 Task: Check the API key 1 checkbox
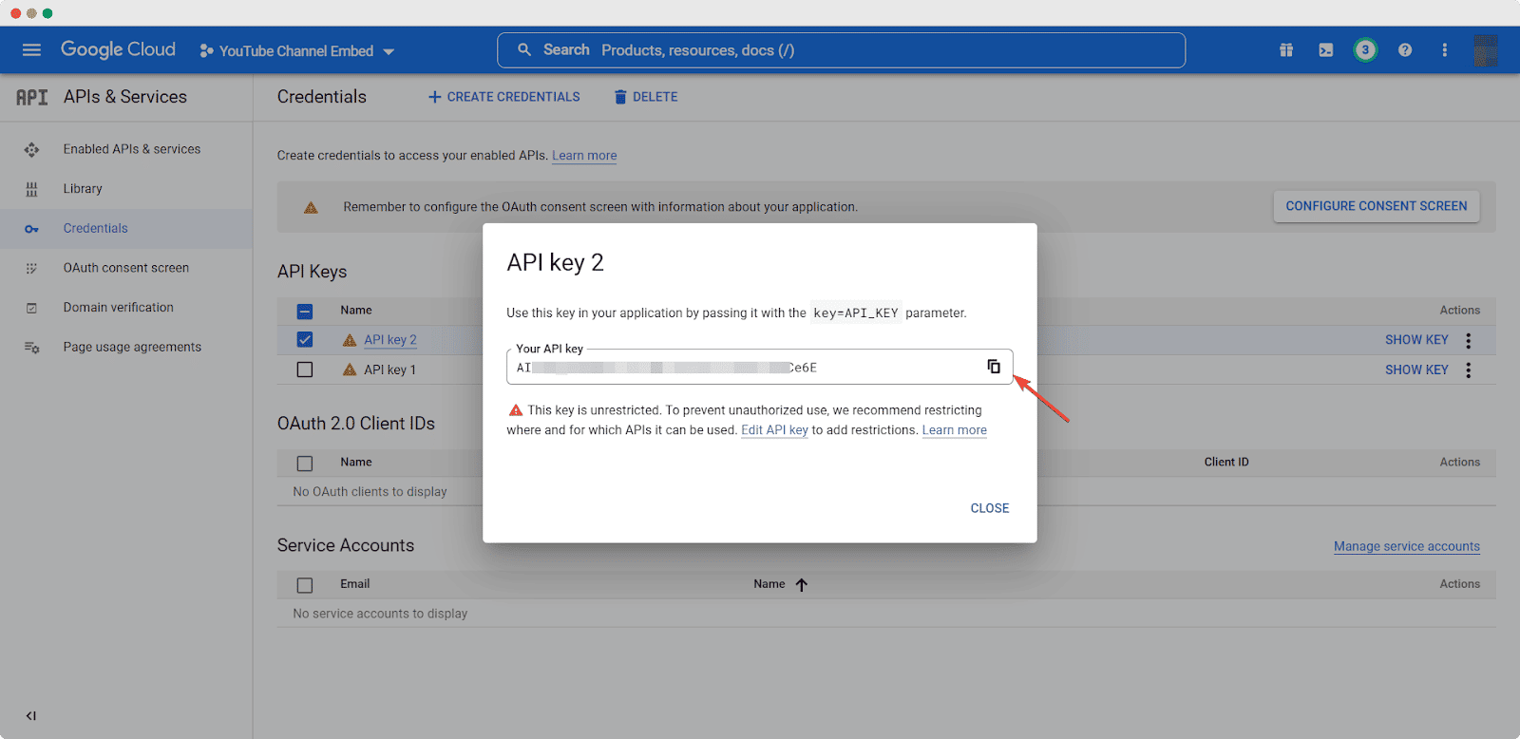pyautogui.click(x=305, y=369)
